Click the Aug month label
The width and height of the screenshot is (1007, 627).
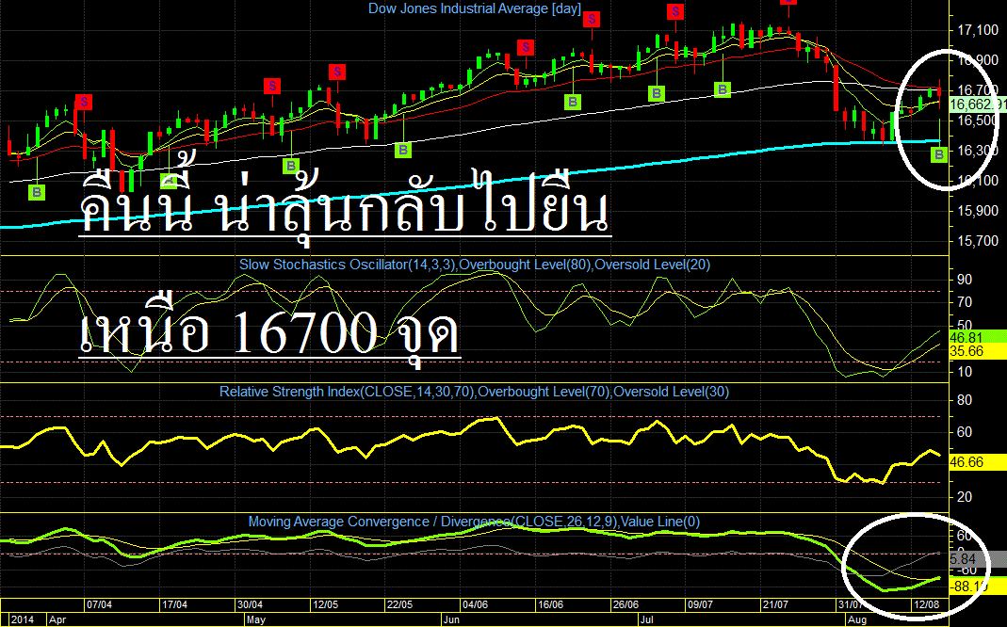click(856, 620)
